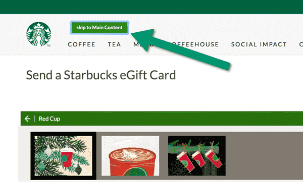Click the Starbucks siren logo
This screenshot has width=303, height=182.
click(x=39, y=34)
